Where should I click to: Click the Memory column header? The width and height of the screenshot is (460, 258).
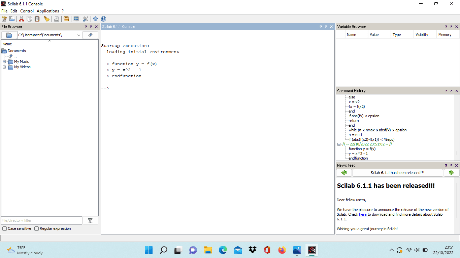(x=448, y=35)
